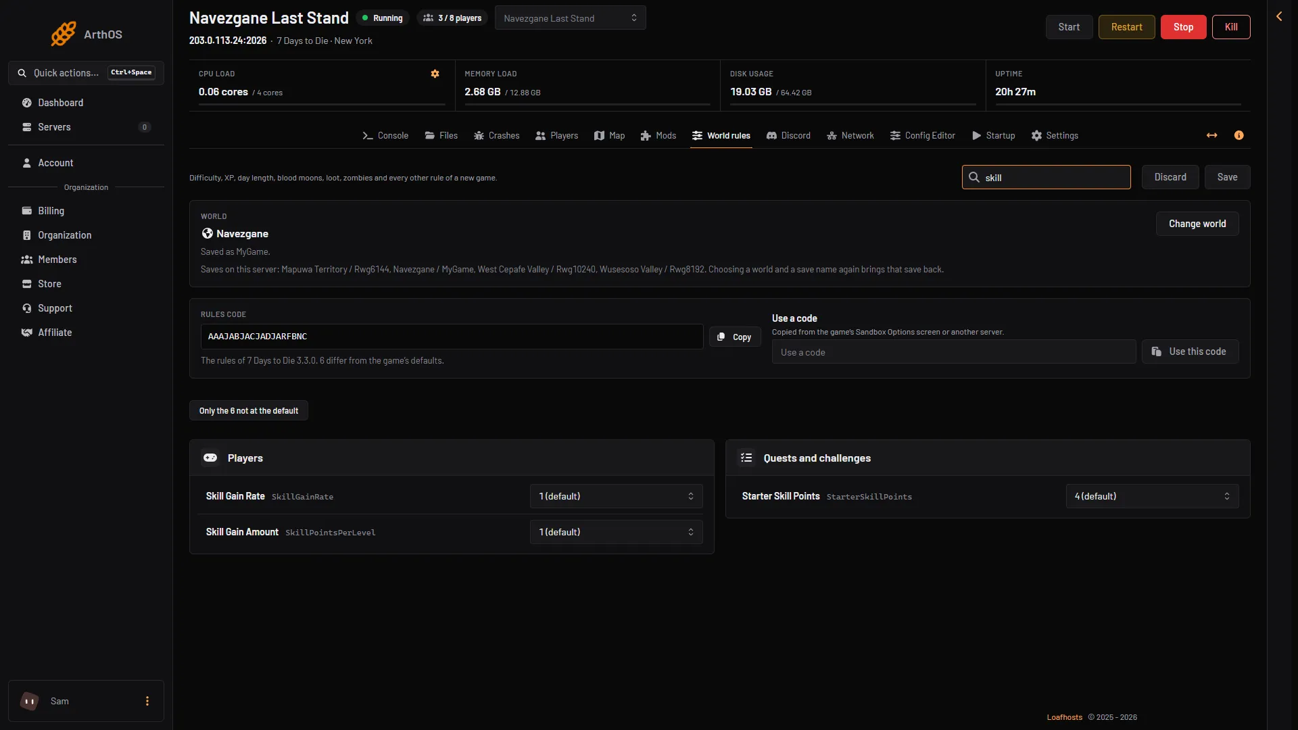Open Sam's user menu via the three dots
This screenshot has height=730, width=1298.
coord(147,701)
